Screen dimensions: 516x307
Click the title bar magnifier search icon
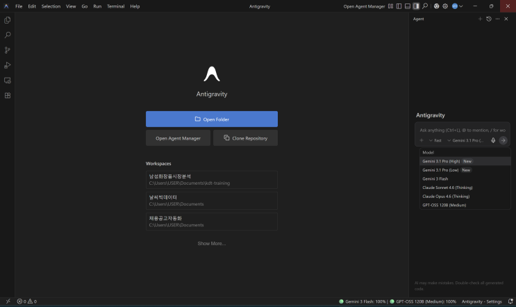coord(425,6)
